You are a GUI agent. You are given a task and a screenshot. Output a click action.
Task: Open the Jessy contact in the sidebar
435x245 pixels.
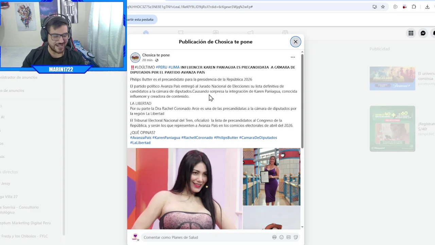[5, 183]
